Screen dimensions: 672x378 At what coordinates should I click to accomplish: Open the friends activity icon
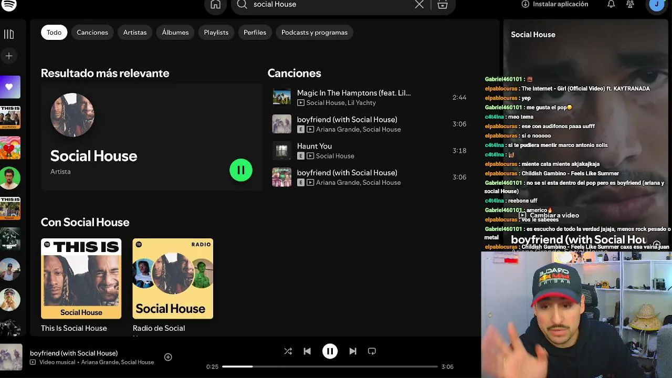pyautogui.click(x=630, y=4)
